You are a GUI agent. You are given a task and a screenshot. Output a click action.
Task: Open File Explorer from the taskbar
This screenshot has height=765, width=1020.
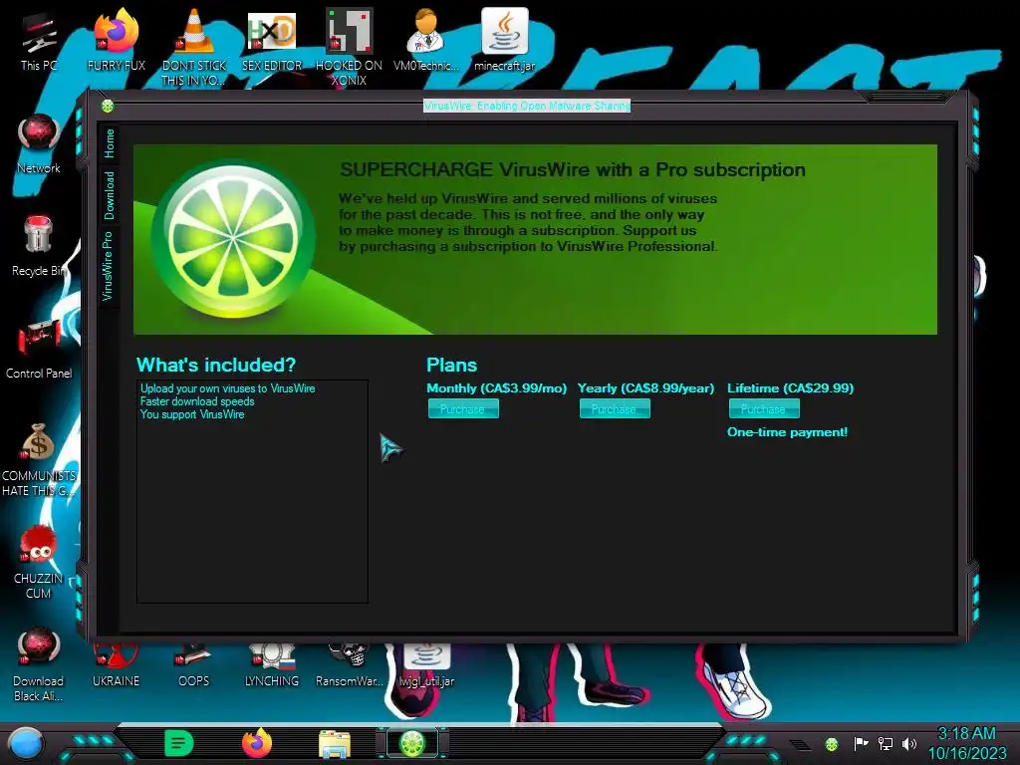335,744
